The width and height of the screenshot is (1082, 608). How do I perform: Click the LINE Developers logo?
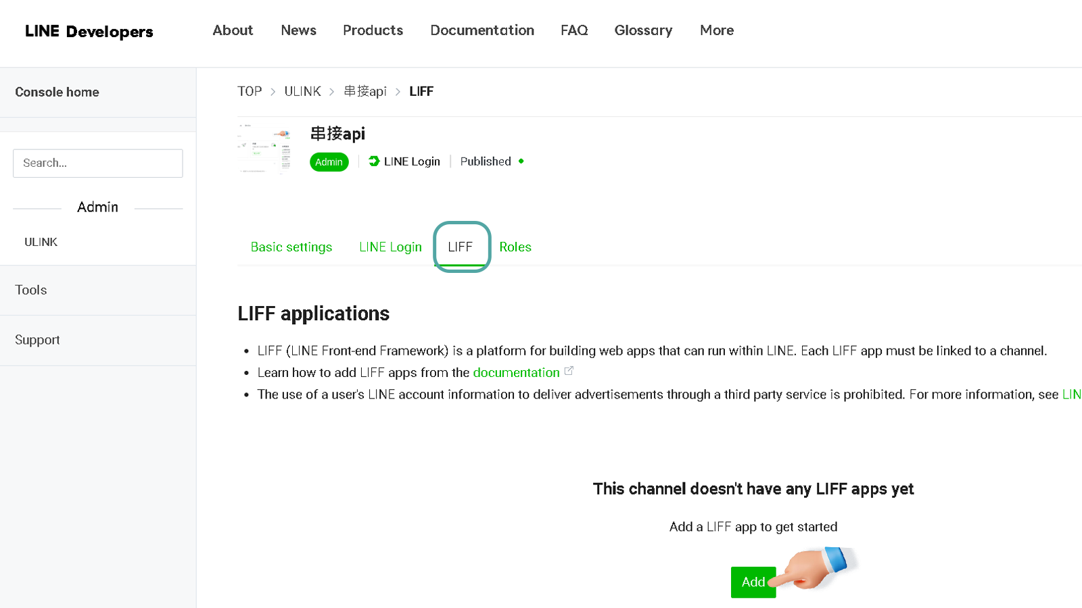89,31
